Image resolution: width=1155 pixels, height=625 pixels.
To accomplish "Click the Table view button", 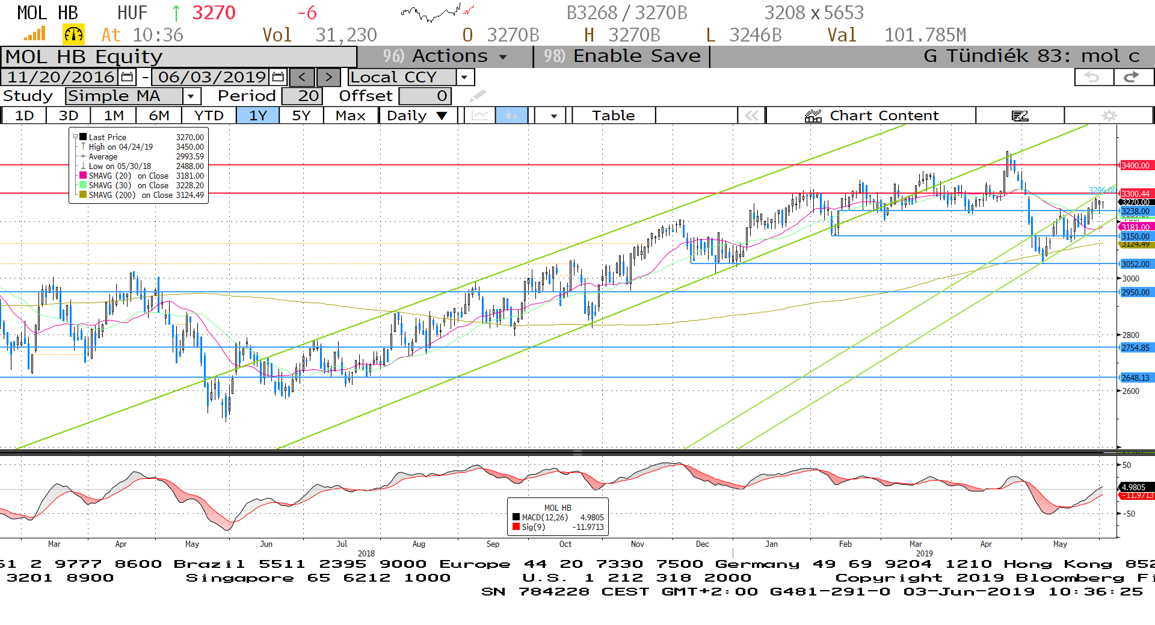I will (614, 115).
